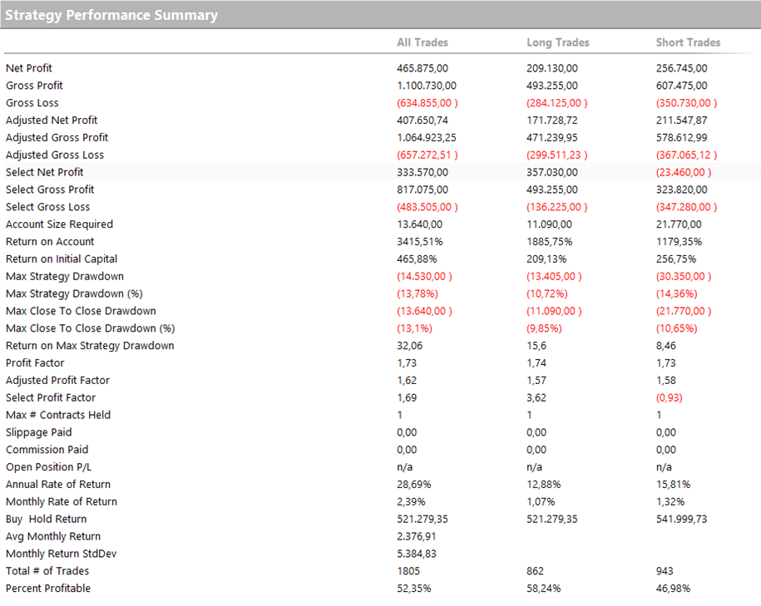This screenshot has height=606, width=761.
Task: Click the Return on Account value 3415,51%
Action: (419, 242)
